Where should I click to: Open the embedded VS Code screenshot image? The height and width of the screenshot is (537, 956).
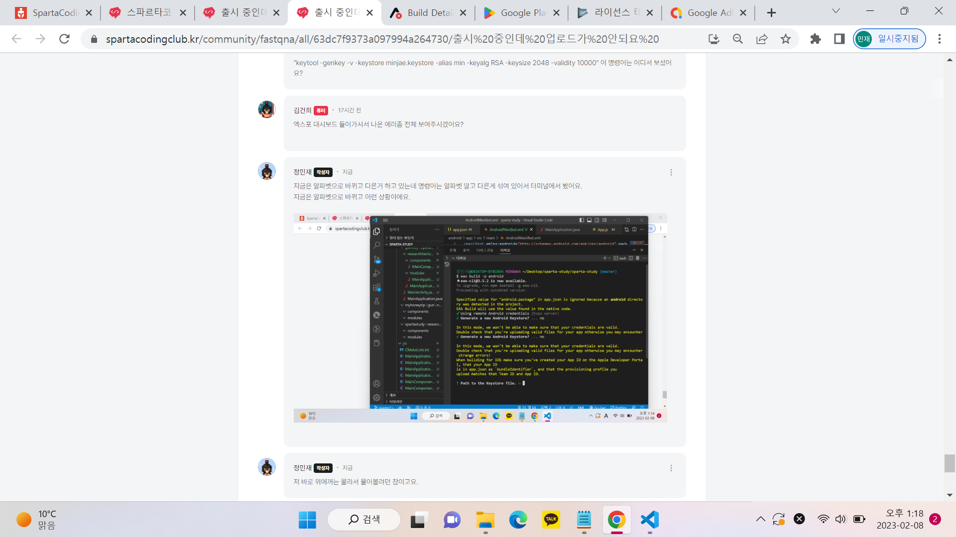tap(480, 318)
